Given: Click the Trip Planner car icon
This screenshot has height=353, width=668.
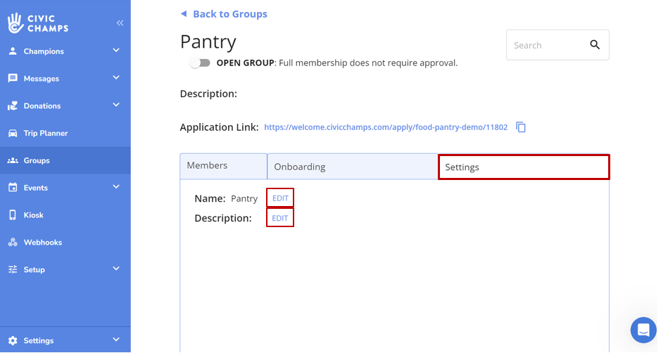Looking at the screenshot, I should point(13,133).
